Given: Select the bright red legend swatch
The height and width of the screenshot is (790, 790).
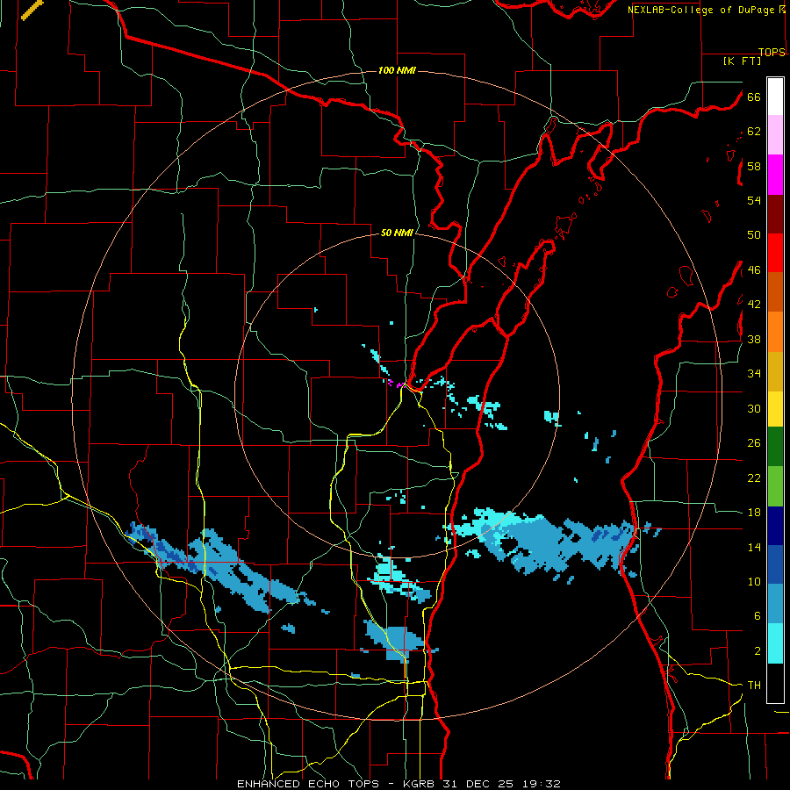Looking at the screenshot, I should tap(775, 253).
